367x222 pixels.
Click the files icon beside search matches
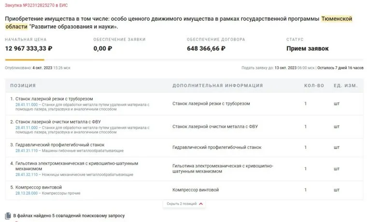click(8, 215)
